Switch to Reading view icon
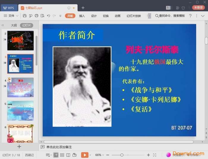The height and width of the screenshot is (159, 208). [68, 155]
